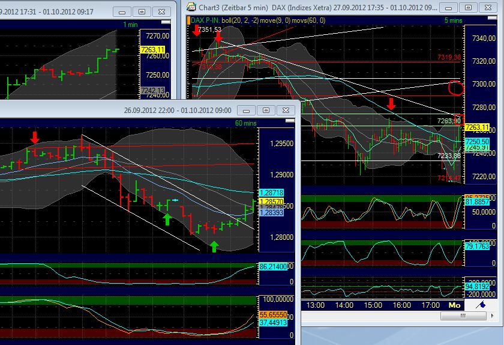Click indicator value tag 79,1763
This screenshot has width=504, height=345.
coord(477,246)
